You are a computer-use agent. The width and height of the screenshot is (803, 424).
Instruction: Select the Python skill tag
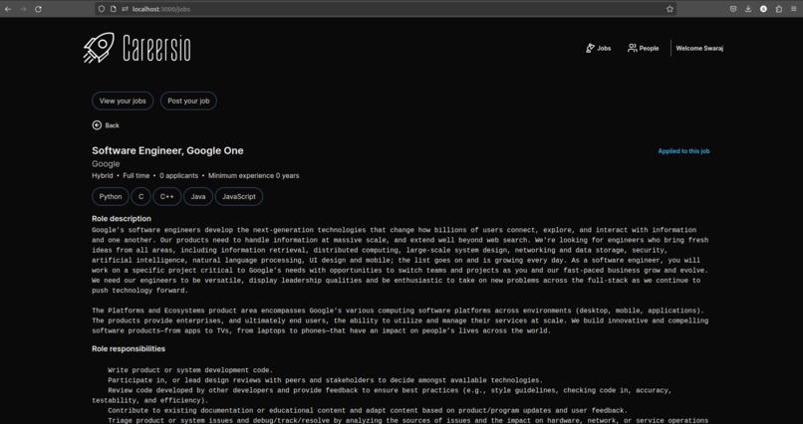111,196
